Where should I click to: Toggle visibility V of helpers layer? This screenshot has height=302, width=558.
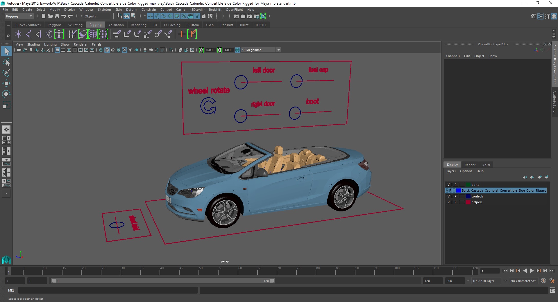(x=448, y=202)
